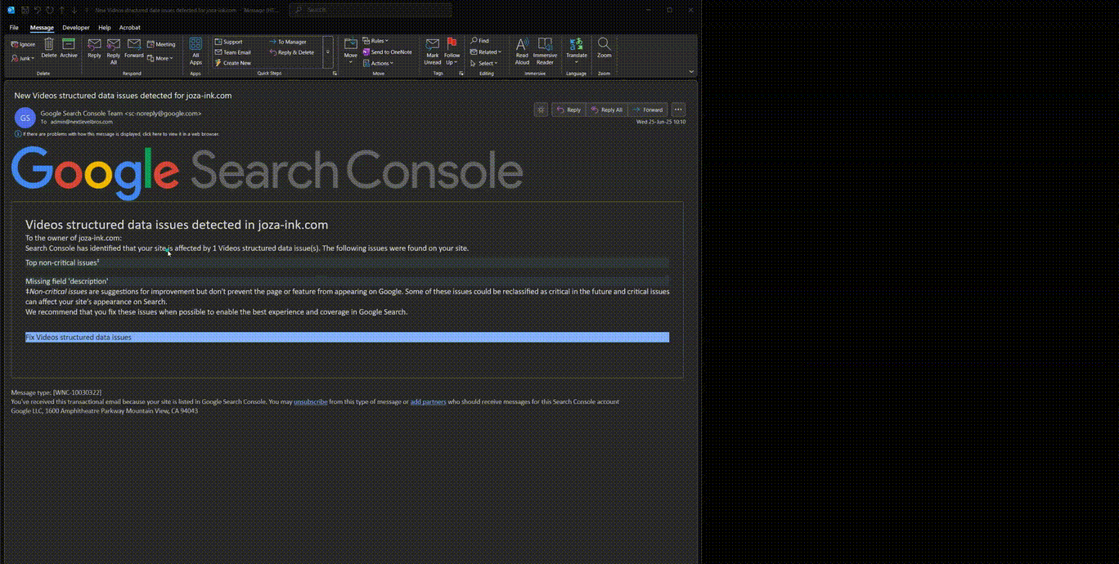The height and width of the screenshot is (564, 1119).
Task: Expand the Junk dropdown
Action: pos(24,58)
